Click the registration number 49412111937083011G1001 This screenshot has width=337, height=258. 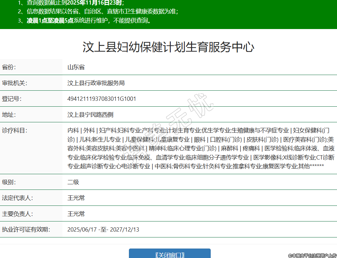101,99
